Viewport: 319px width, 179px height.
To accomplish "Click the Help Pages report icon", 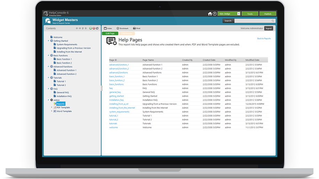I will (111, 41).
